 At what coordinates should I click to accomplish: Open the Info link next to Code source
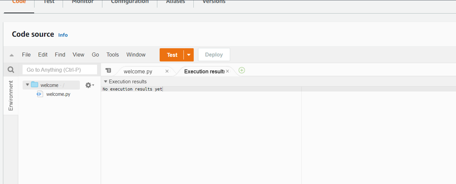pos(63,35)
